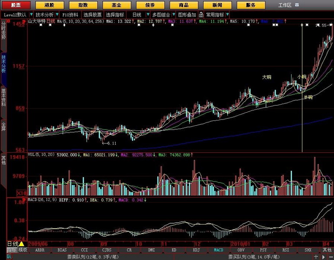Click the lock icon before 常用指标
The image size is (334, 260).
tap(201, 14)
